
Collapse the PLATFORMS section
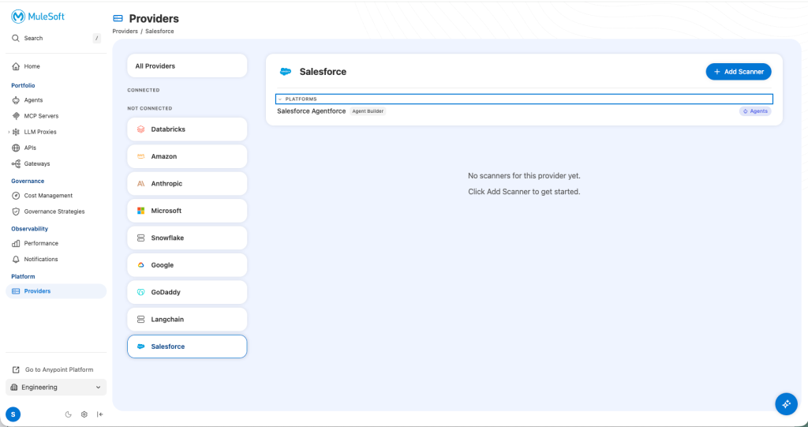point(524,99)
